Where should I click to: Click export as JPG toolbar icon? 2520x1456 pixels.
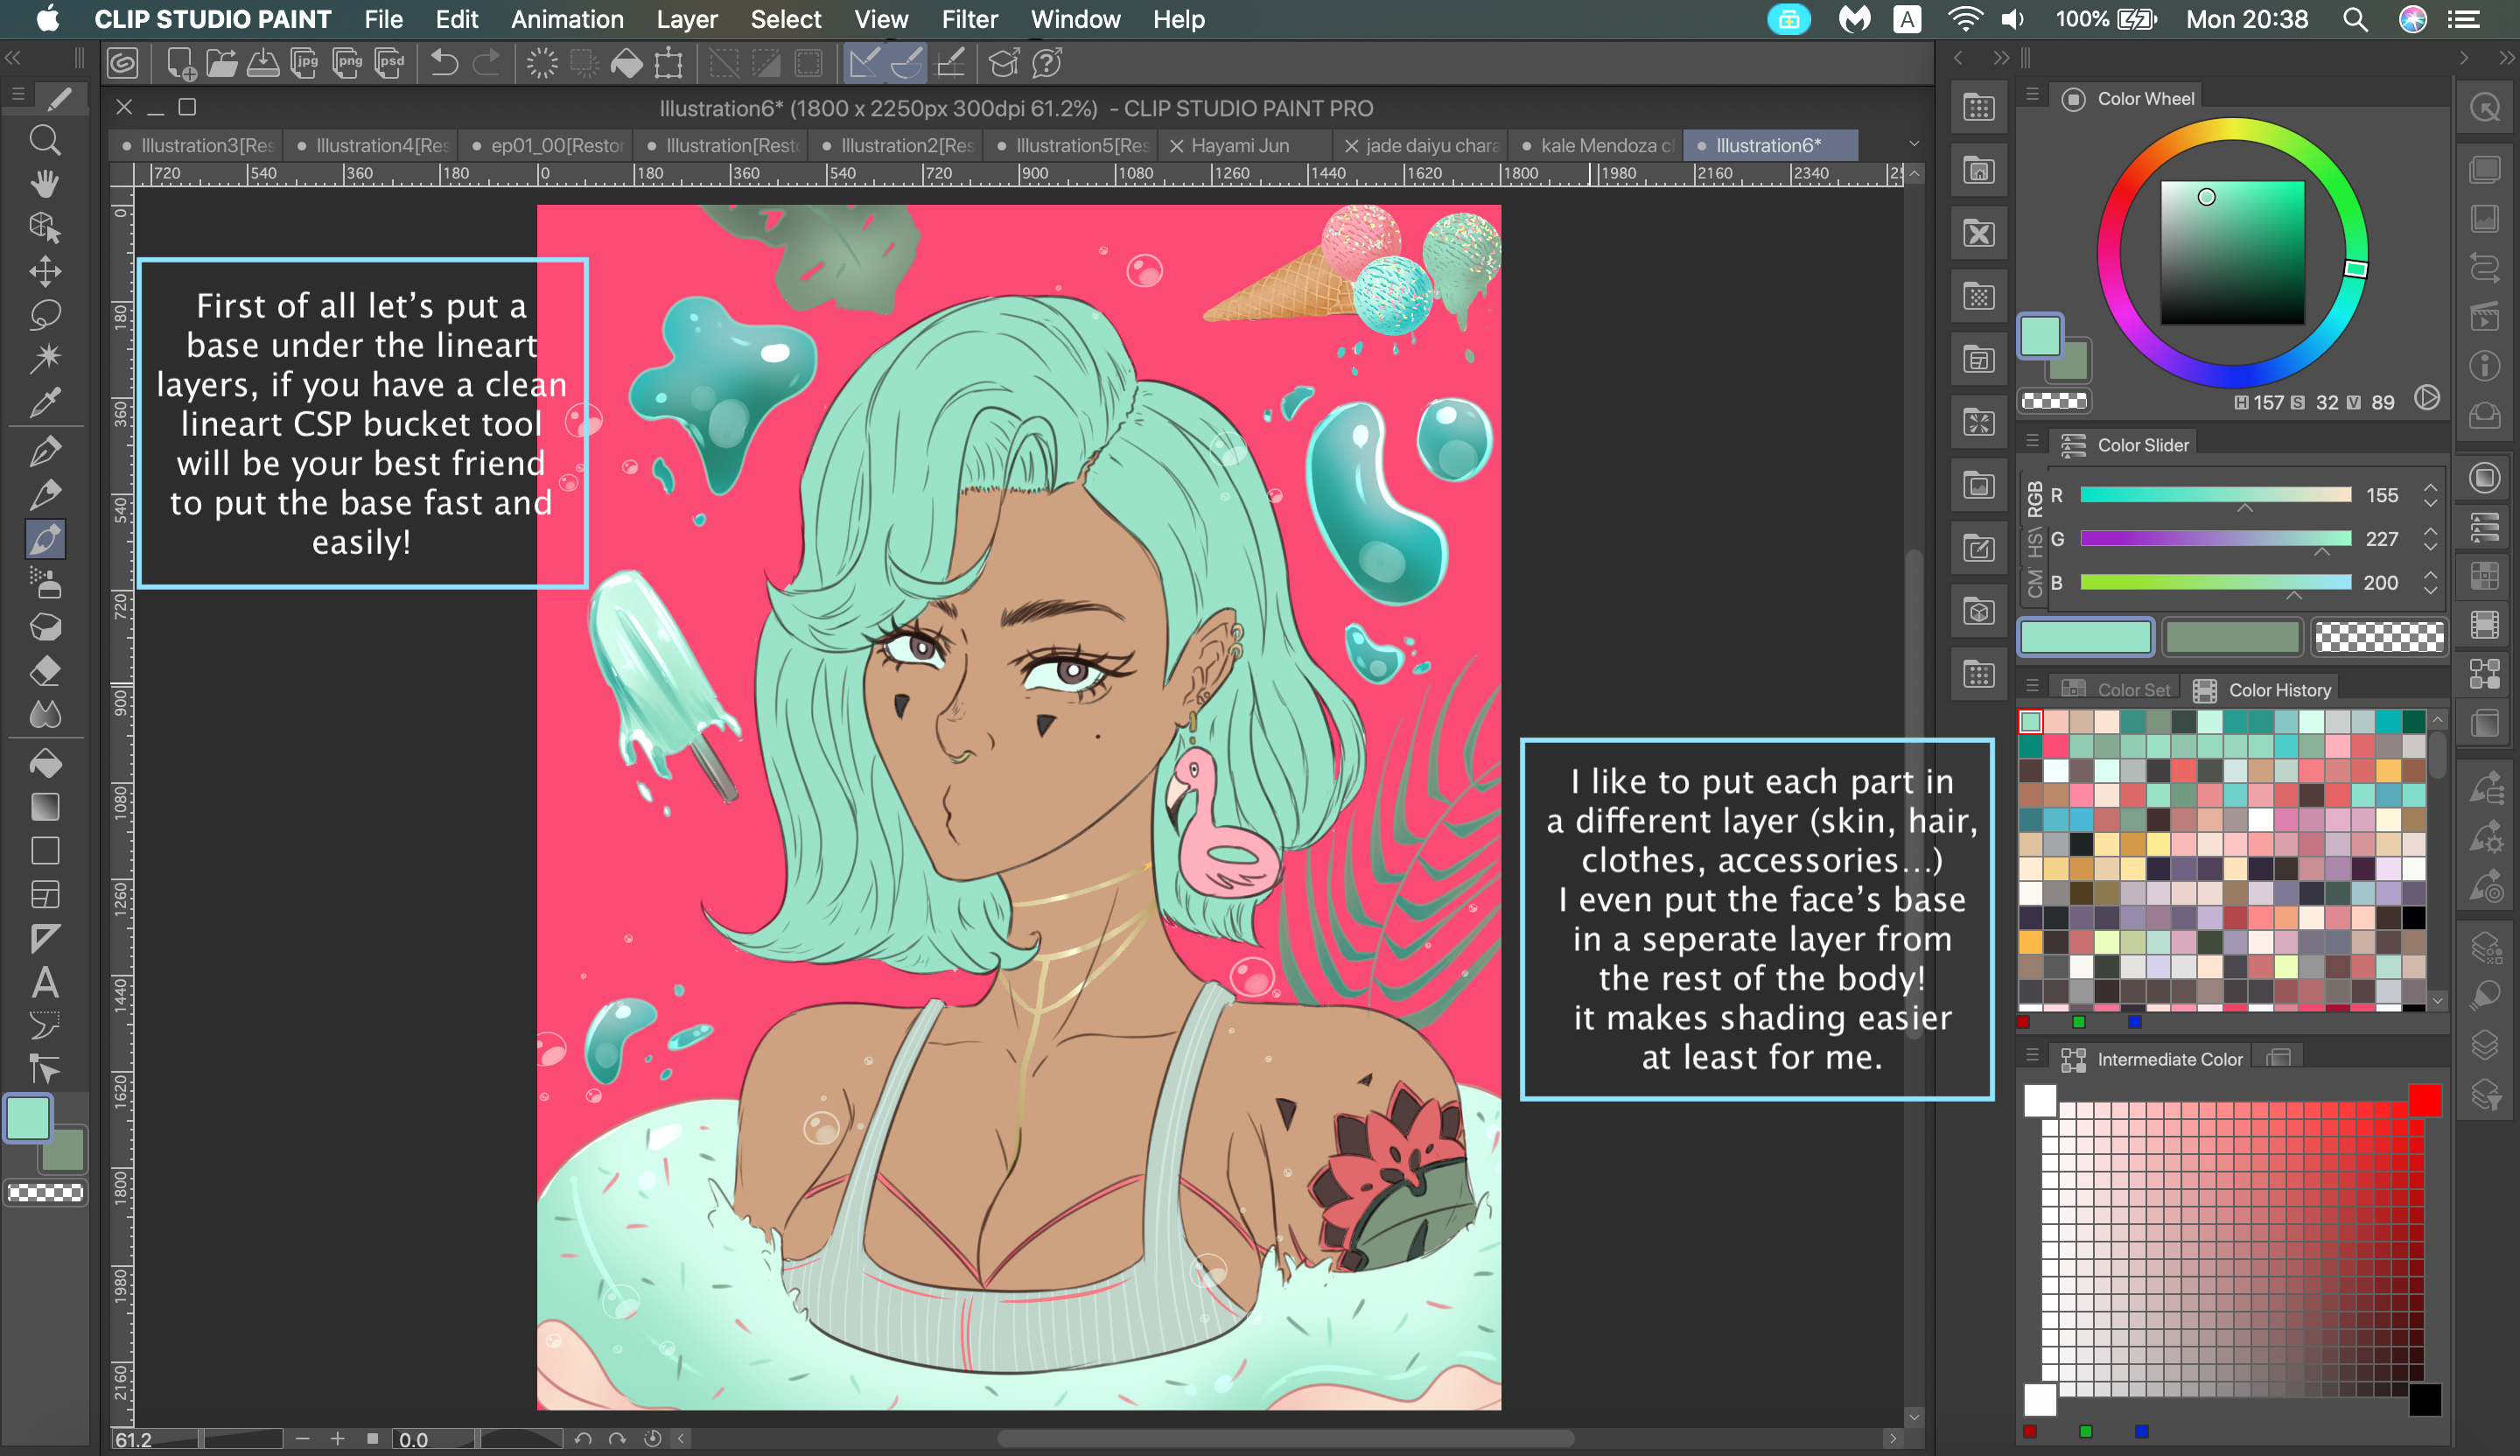tap(304, 64)
